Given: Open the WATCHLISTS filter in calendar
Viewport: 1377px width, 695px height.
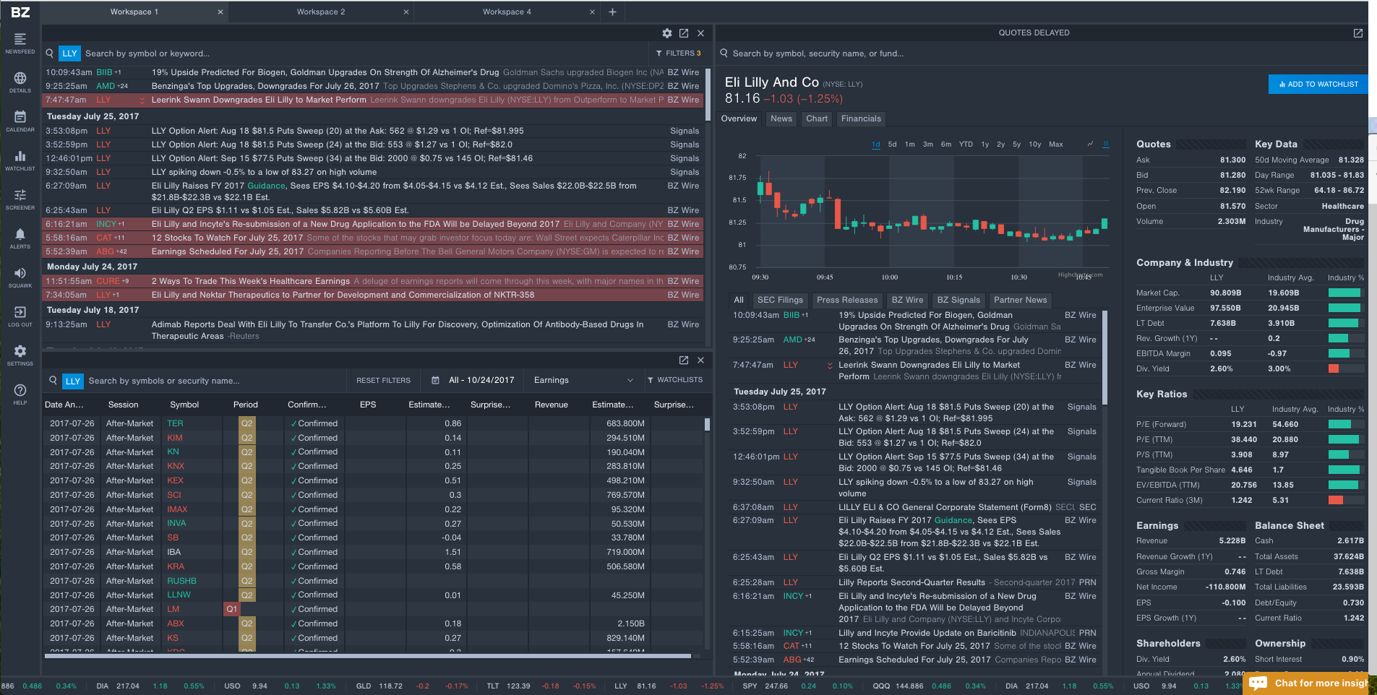Looking at the screenshot, I should tap(675, 380).
